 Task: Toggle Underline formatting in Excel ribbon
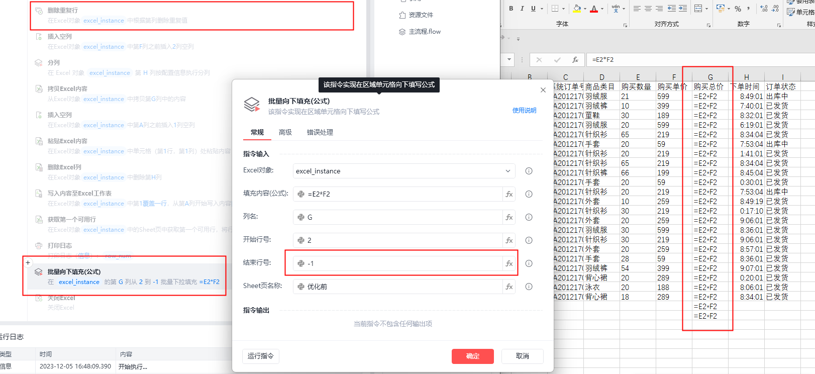click(533, 9)
